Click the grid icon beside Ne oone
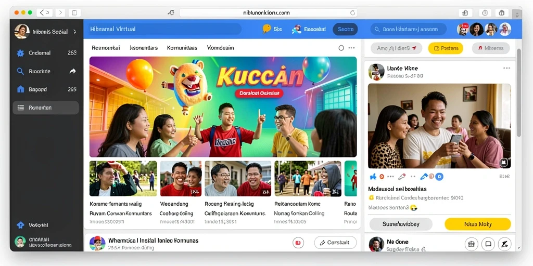The width and height of the screenshot is (533, 266). click(471, 244)
